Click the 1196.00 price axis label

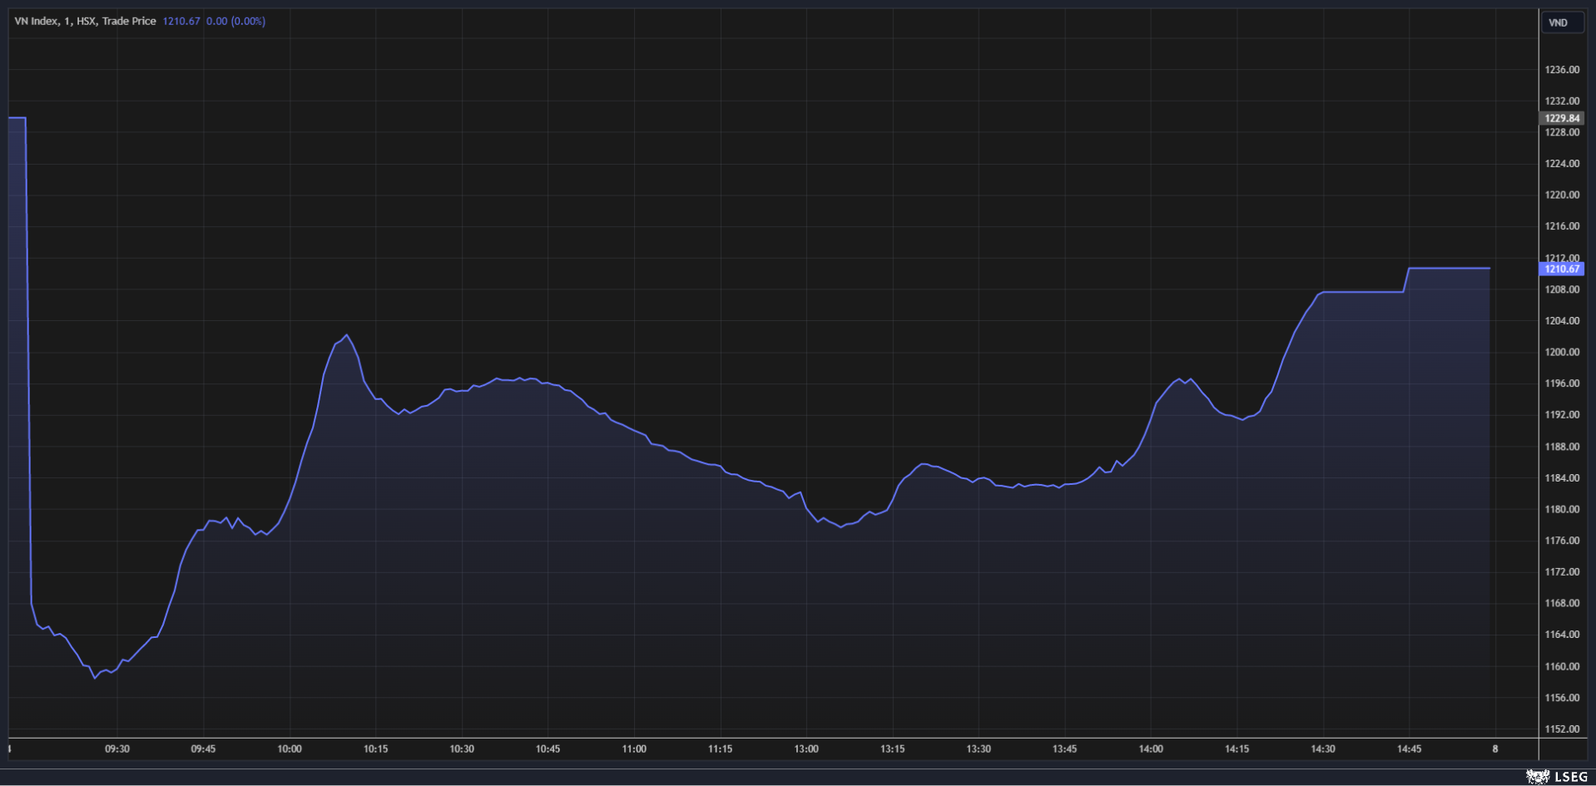tap(1562, 383)
